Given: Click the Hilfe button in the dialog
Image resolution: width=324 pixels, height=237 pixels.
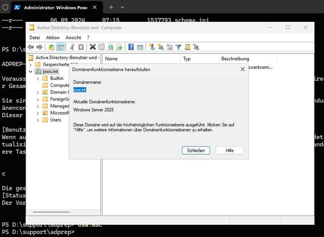Looking at the screenshot, I should [229, 150].
